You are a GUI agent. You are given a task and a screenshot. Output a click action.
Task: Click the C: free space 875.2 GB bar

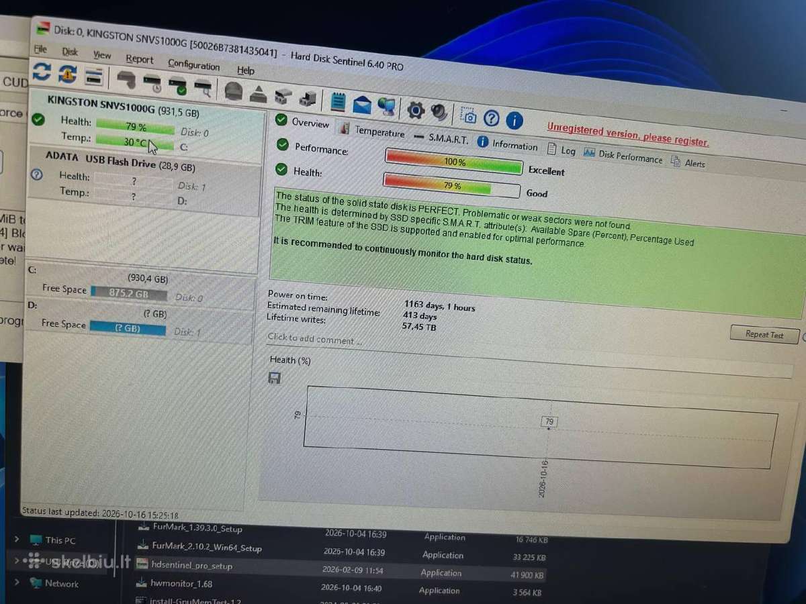(128, 293)
